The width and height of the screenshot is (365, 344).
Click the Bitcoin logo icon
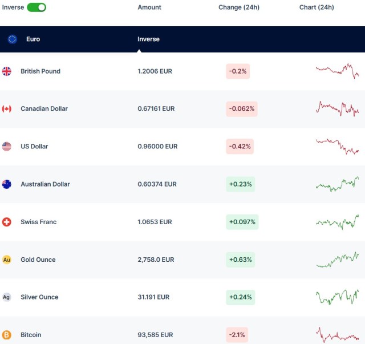coord(7,335)
